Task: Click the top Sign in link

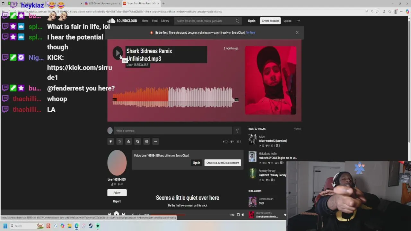Action: pyautogui.click(x=251, y=21)
